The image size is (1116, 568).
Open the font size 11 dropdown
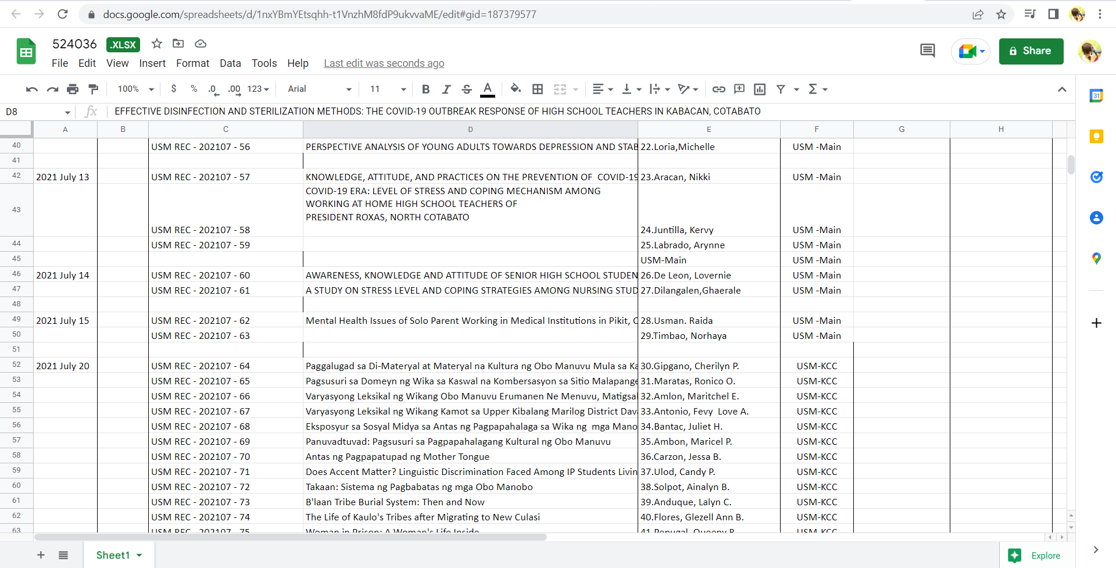388,89
